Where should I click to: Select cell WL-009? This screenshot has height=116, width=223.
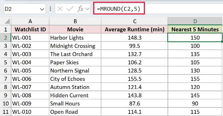pyautogui.click(x=30, y=103)
